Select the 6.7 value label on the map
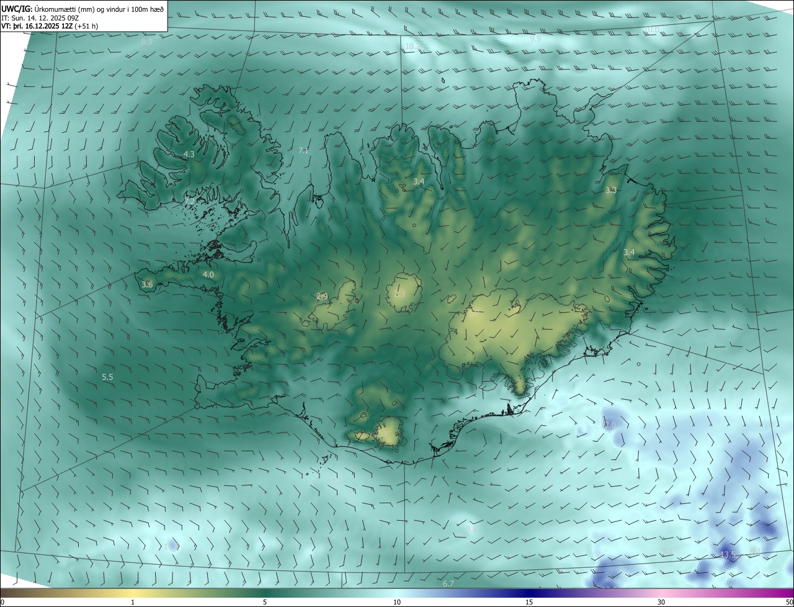 pos(448,583)
